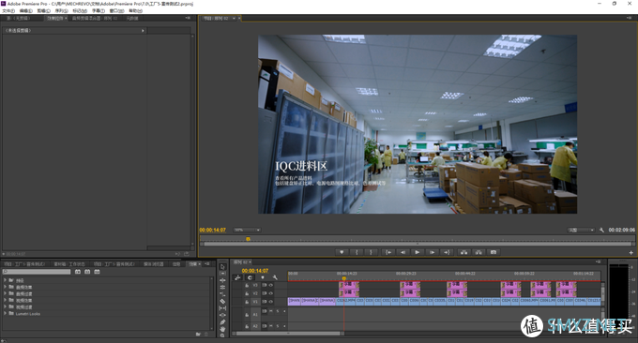Choose the Ripple Edit tool
Viewport: 638px width, 343px height.
click(x=222, y=280)
